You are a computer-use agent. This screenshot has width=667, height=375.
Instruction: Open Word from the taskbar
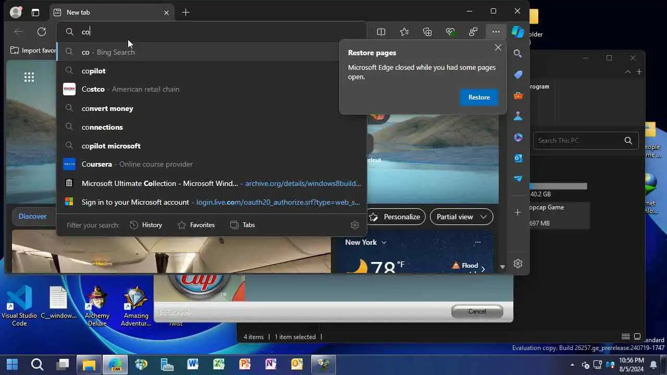tap(193, 364)
